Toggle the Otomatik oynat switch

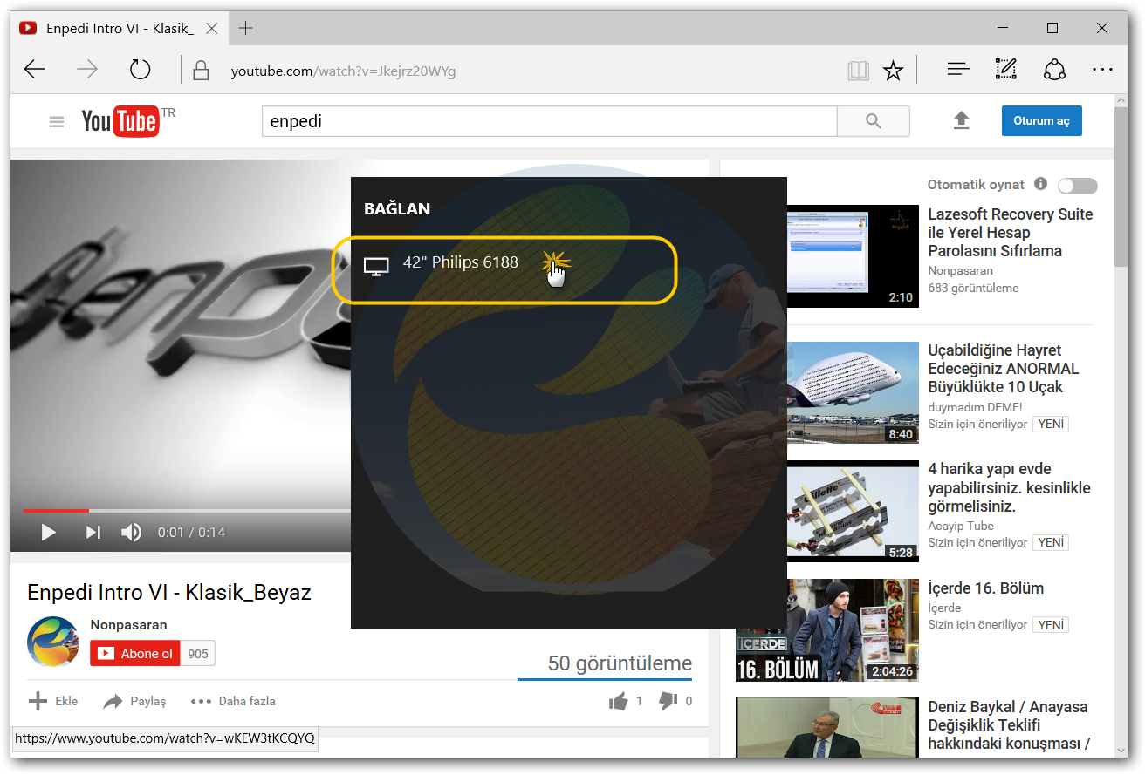[x=1078, y=186]
